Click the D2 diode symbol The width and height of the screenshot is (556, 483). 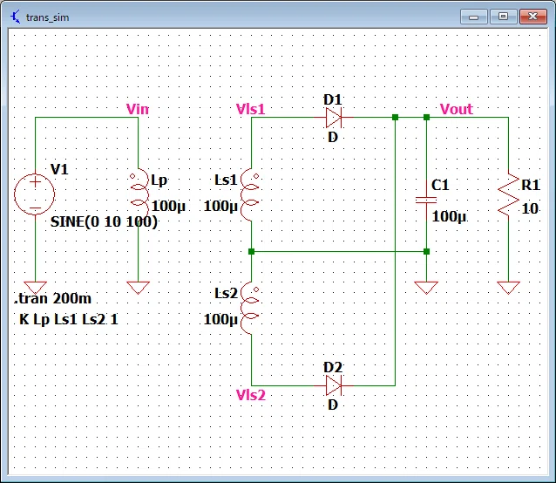point(333,385)
